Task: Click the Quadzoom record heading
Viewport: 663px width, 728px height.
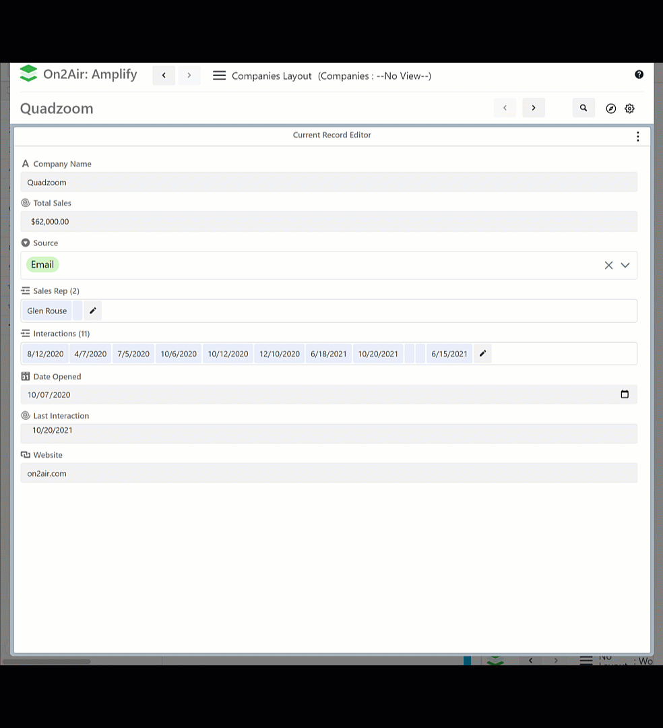Action: (x=57, y=108)
